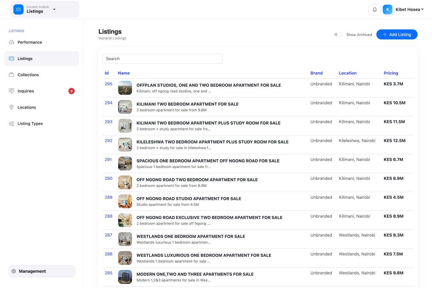The height and width of the screenshot is (288, 432).
Task: Open Listing Types in the sidebar
Action: [42, 124]
